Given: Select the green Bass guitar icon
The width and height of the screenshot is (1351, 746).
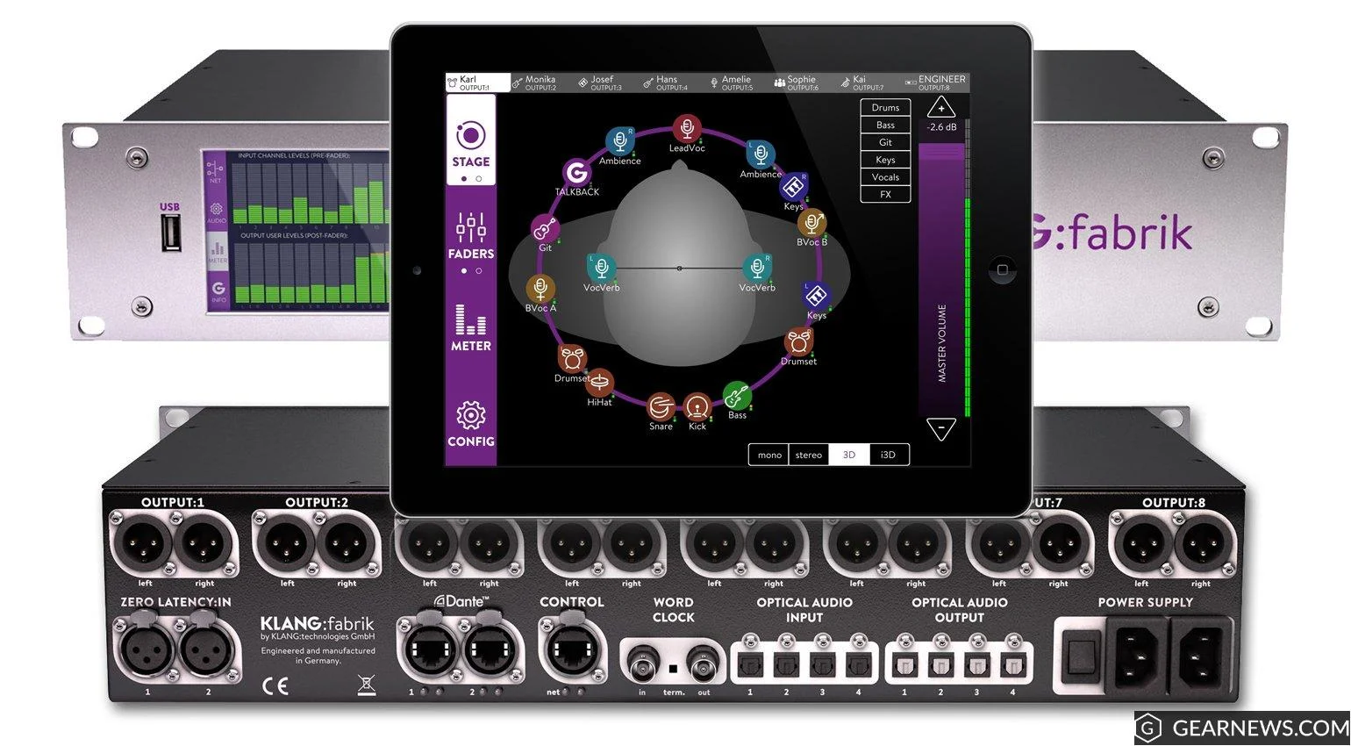Looking at the screenshot, I should [x=737, y=396].
